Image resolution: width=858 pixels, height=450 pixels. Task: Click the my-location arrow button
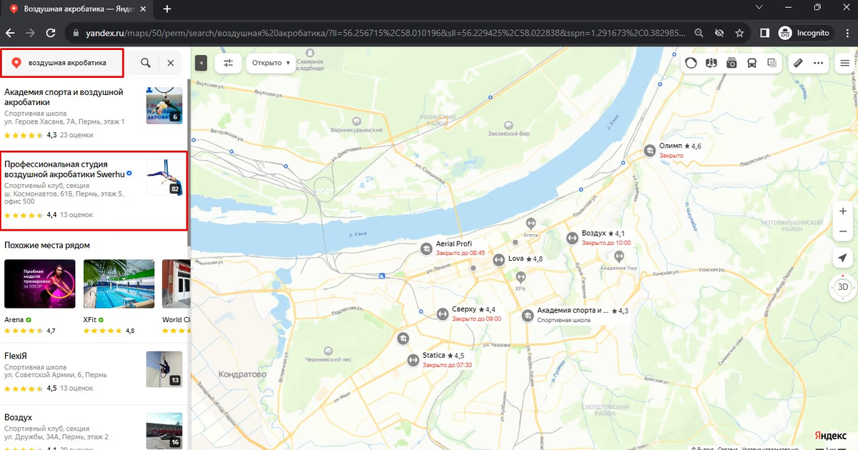click(843, 258)
